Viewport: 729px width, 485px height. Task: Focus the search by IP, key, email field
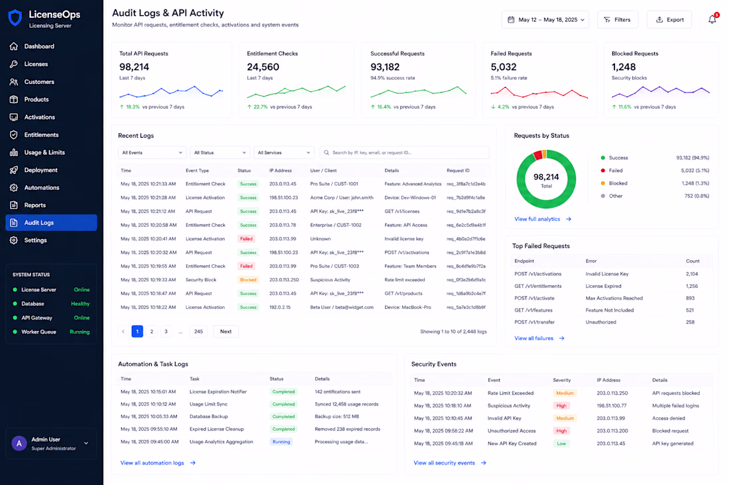(404, 152)
